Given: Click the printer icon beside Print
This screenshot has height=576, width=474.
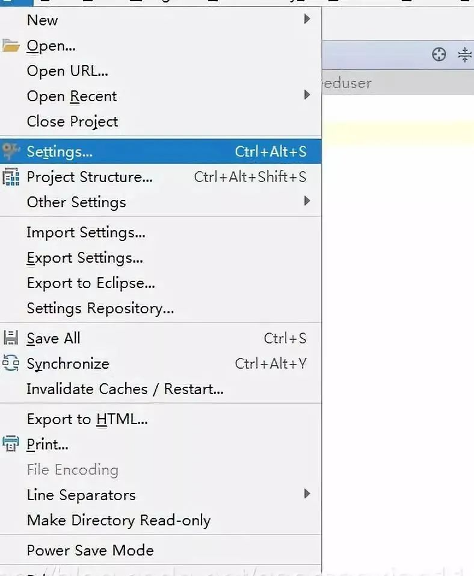Looking at the screenshot, I should tap(11, 444).
